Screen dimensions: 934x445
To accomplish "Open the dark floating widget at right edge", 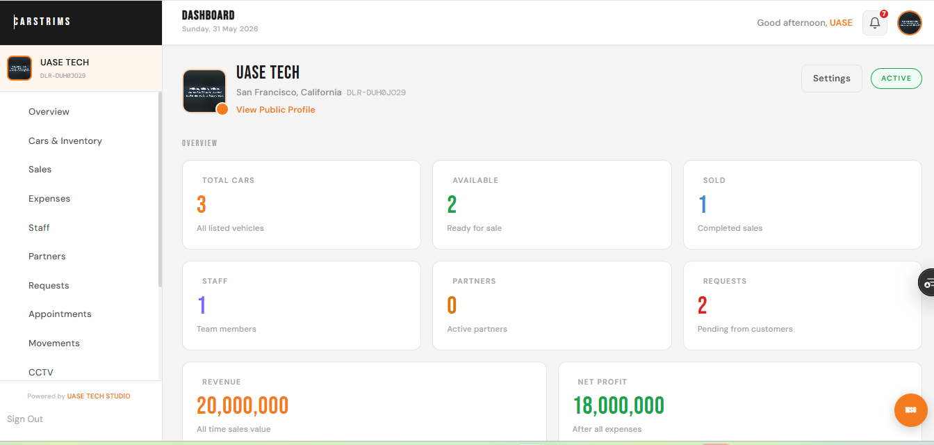I will coord(927,283).
